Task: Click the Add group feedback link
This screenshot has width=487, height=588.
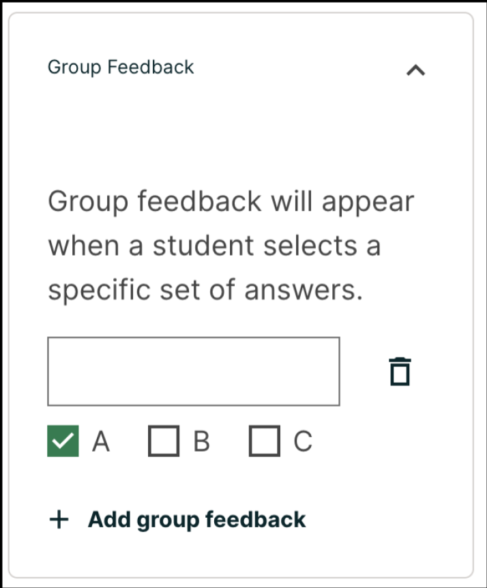Action: coord(196,520)
